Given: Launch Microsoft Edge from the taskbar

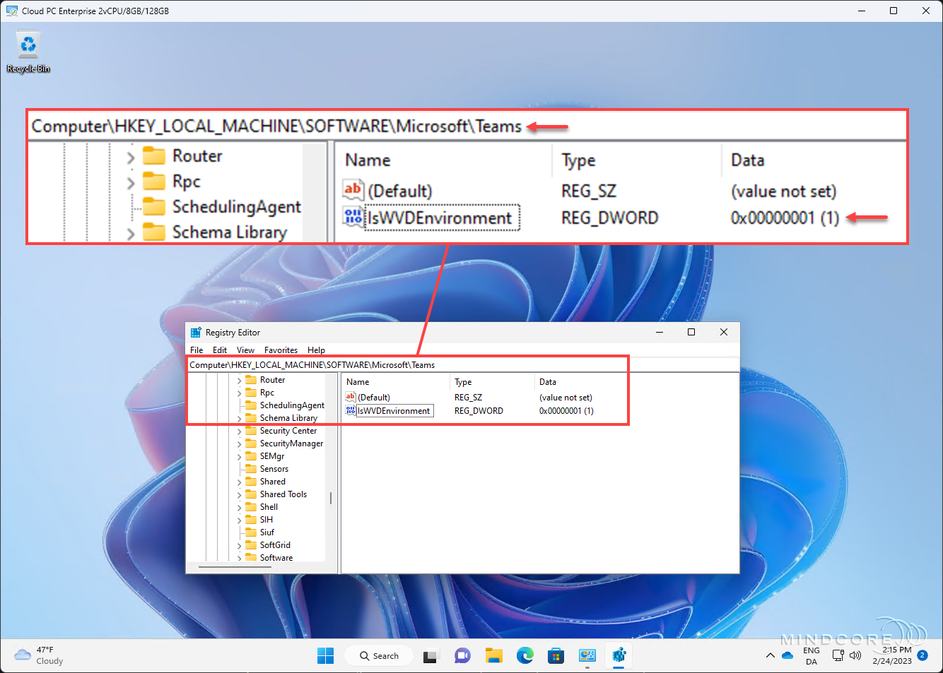Looking at the screenshot, I should pos(525,655).
